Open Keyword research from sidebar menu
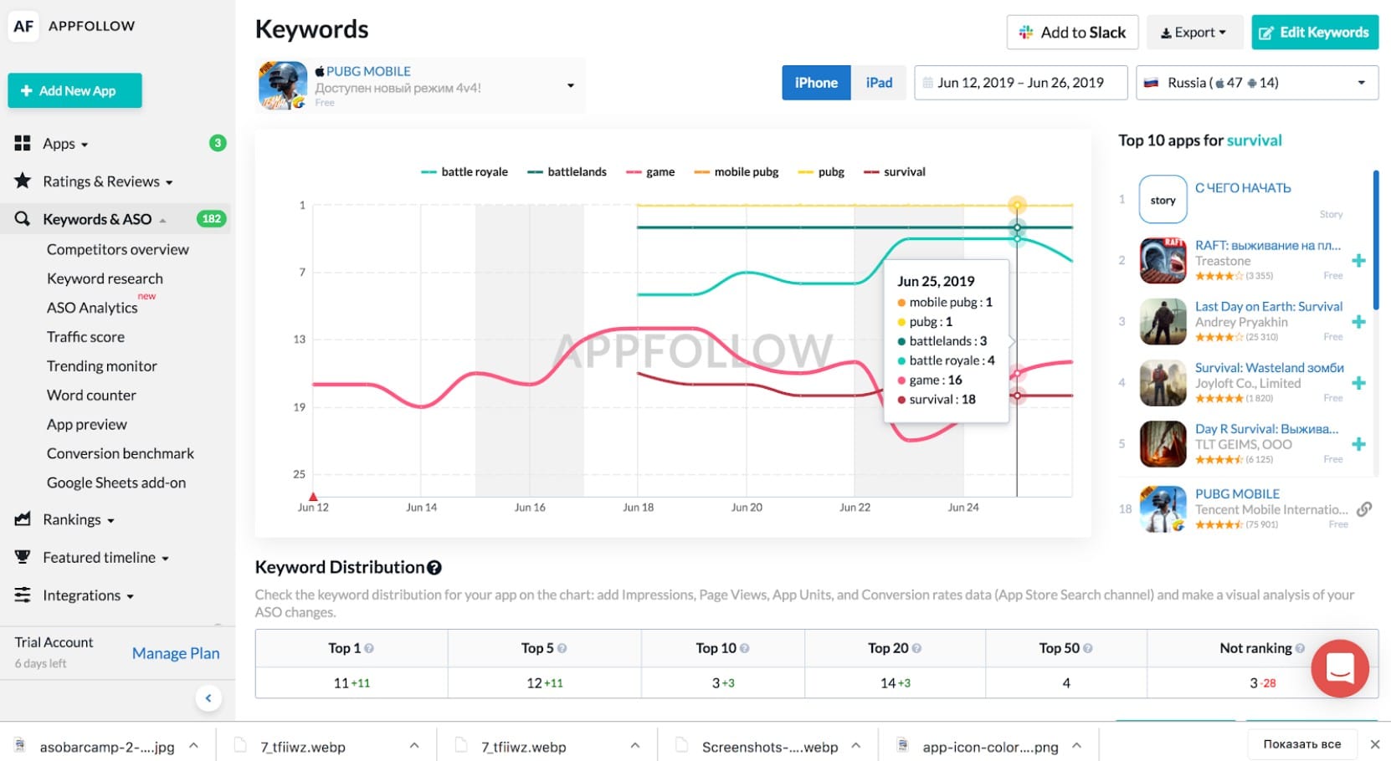Image resolution: width=1391 pixels, height=761 pixels. [104, 278]
